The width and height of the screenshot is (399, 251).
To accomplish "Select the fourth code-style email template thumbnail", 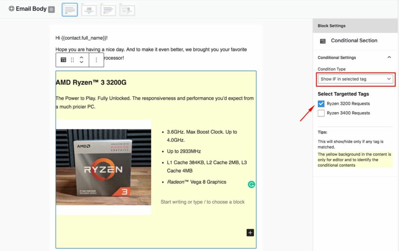I will (127, 10).
